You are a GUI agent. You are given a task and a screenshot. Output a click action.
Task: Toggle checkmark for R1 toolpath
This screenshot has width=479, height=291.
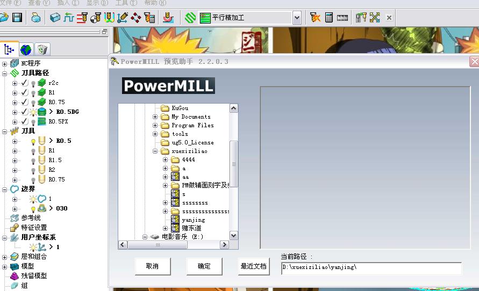coord(24,92)
